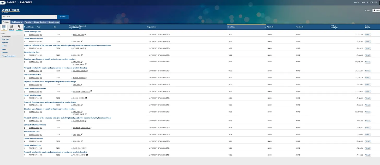
Task: Select the Projects tab
Action: point(6,22)
